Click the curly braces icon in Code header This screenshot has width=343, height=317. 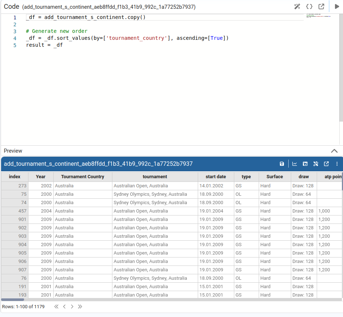tap(309, 7)
